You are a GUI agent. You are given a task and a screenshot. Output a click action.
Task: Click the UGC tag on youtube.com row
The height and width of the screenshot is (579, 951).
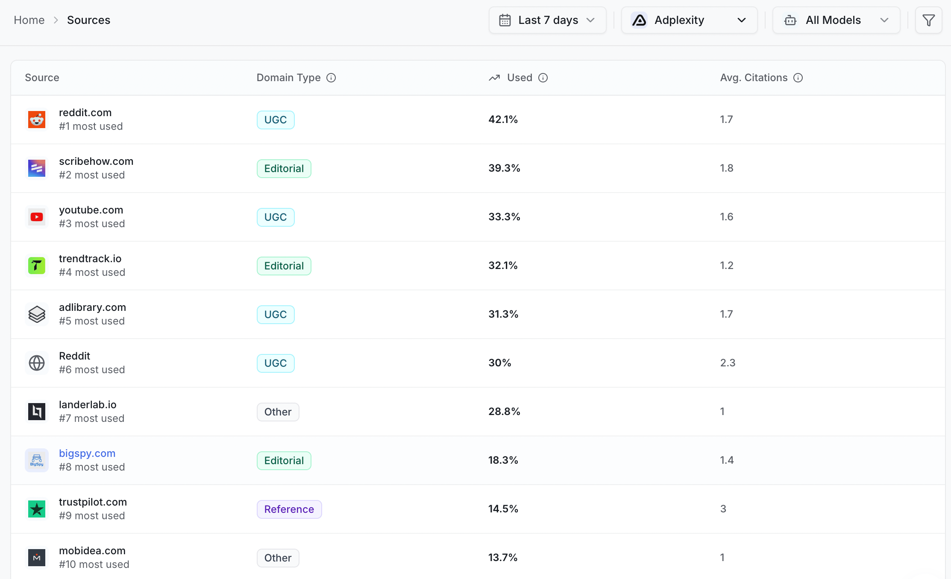[276, 217]
